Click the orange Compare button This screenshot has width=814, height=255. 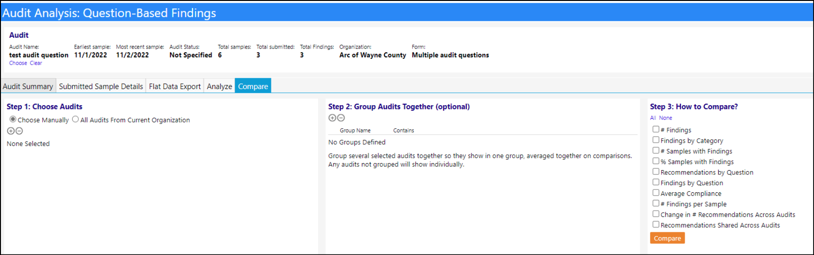667,238
